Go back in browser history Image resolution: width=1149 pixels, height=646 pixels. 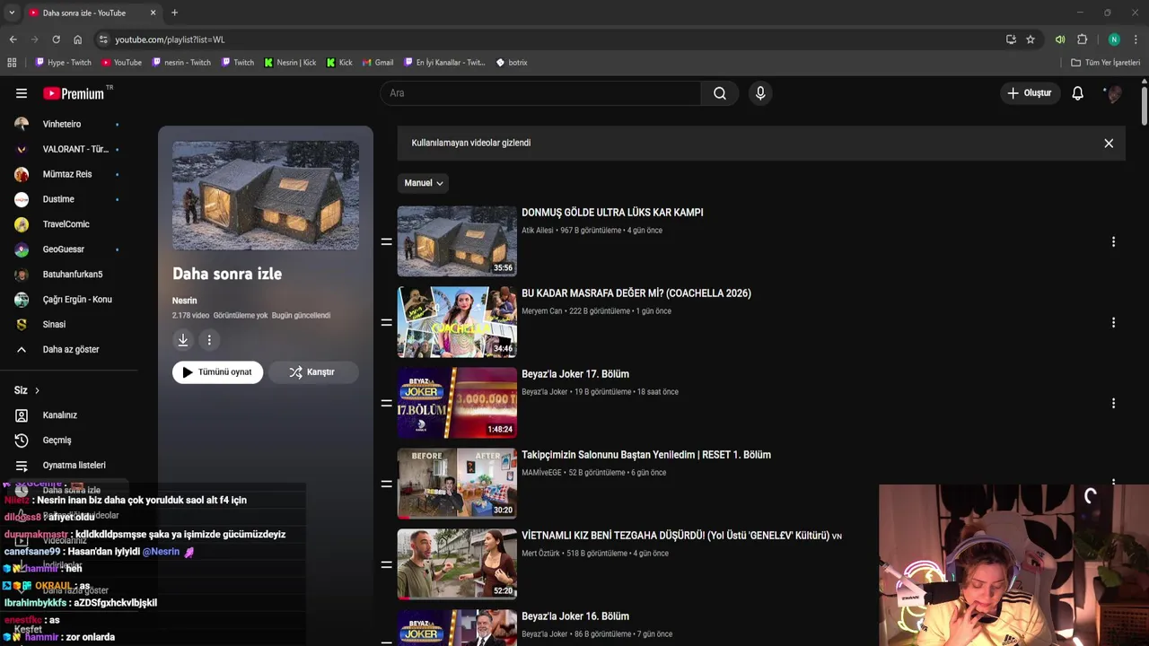[x=13, y=39]
